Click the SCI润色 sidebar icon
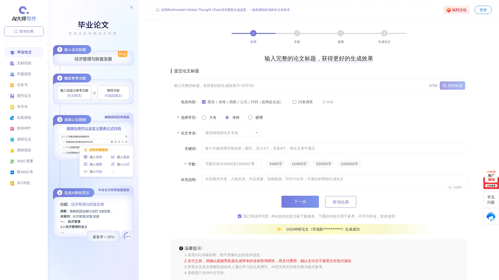 click(12, 183)
